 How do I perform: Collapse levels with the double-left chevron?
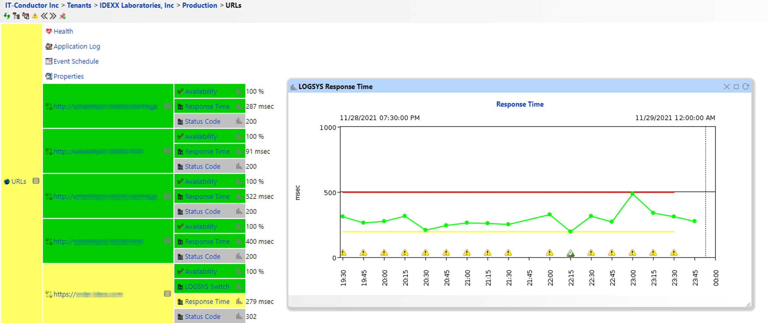tap(44, 16)
